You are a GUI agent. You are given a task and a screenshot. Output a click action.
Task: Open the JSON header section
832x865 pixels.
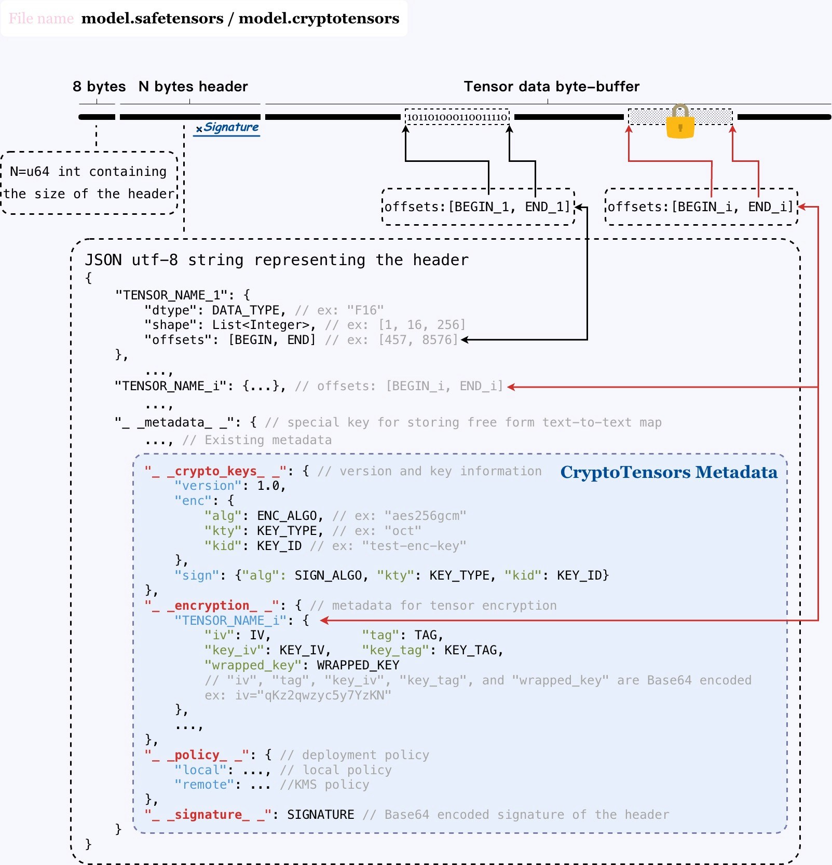[276, 259]
